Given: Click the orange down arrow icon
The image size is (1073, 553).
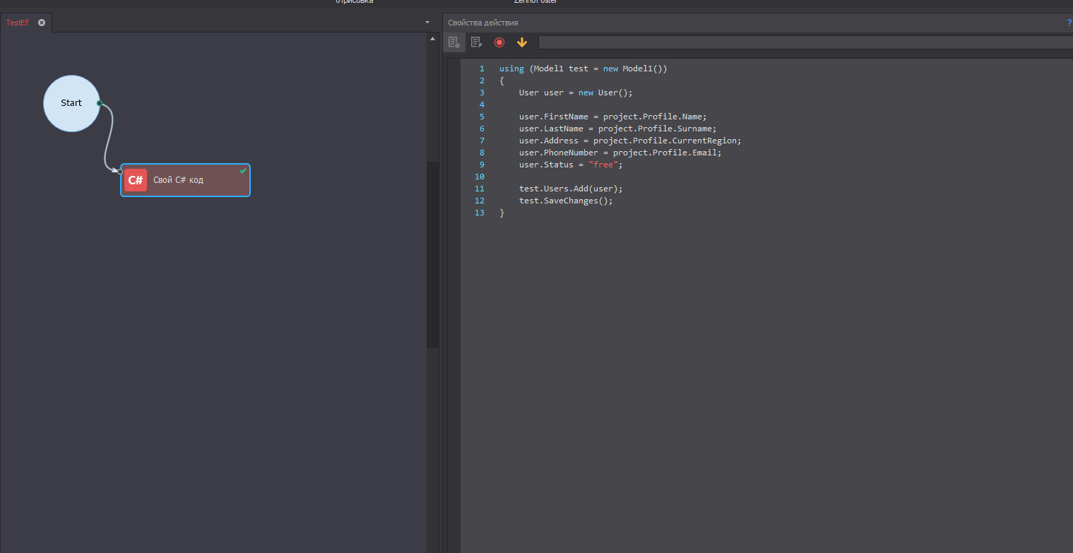Looking at the screenshot, I should click(522, 42).
